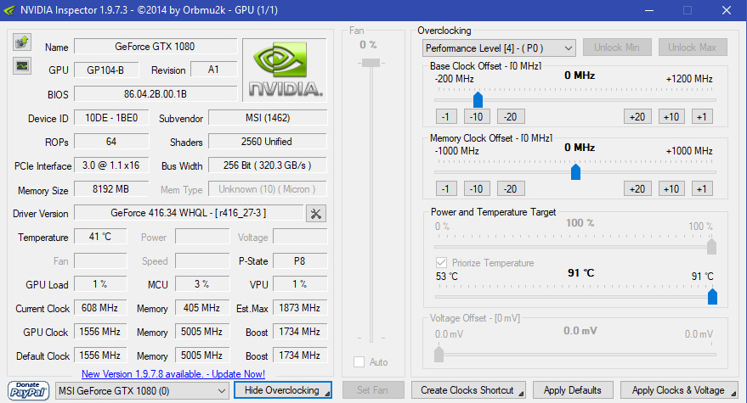Viewport: 747px width, 403px height.
Task: Click the Mem Type field Unknown (10) (Micron)
Action: click(x=268, y=189)
